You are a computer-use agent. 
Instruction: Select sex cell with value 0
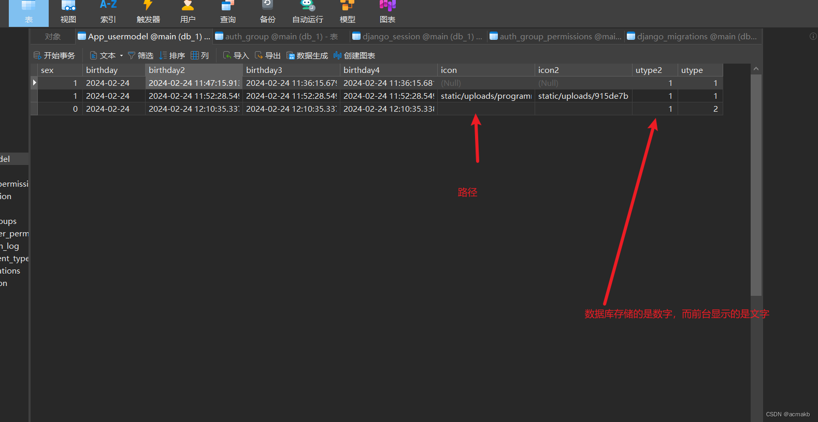pos(60,109)
